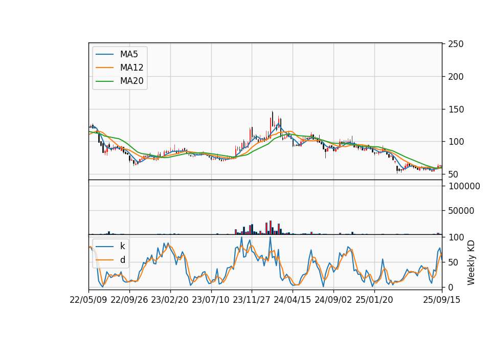This screenshot has width=491, height=353.
Task: Click the k legend label in KD panel
Action: (122, 246)
